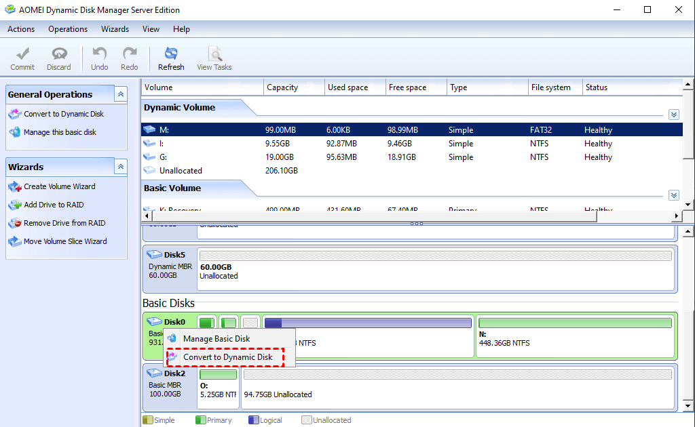Click the Convert to Dynamic Disk context menu icon
Screen dimensions: 695x427
point(172,357)
